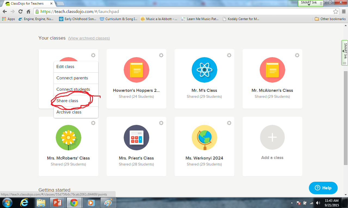Open settings gear on Mrs. McRoberts' Class card
Image resolution: width=348 pixels, height=208 pixels.
point(93,123)
